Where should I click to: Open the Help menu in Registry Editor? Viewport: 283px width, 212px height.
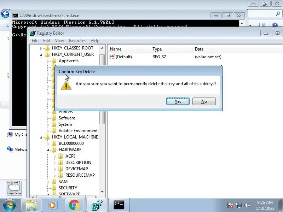tap(95, 41)
